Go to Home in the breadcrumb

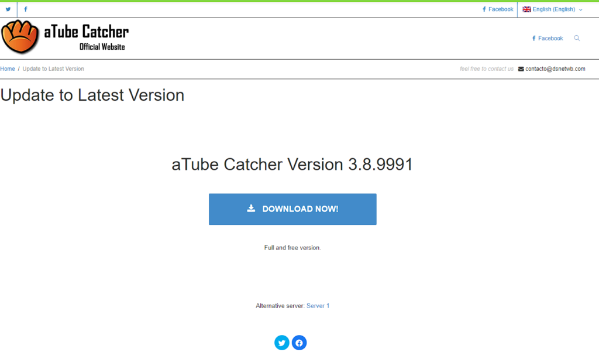[8, 69]
